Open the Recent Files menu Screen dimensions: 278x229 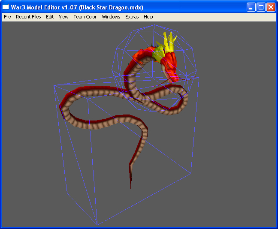pyautogui.click(x=28, y=17)
